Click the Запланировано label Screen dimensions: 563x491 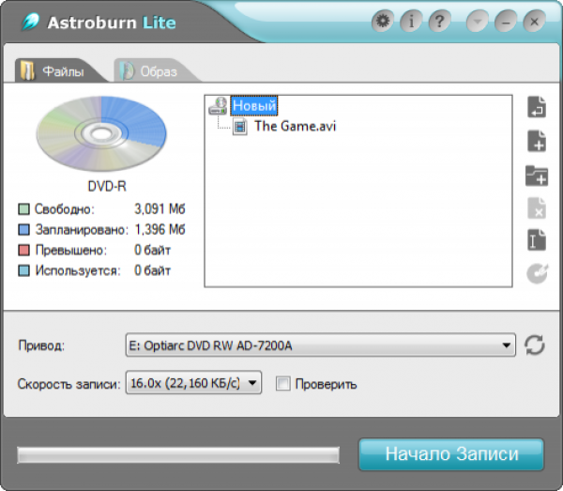pyautogui.click(x=82, y=229)
